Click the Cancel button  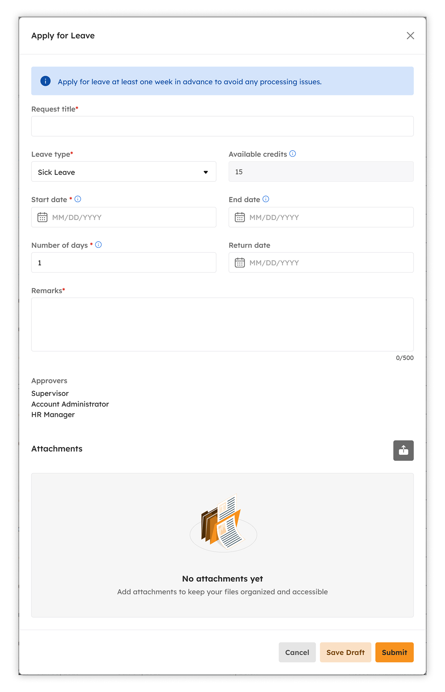tap(297, 652)
